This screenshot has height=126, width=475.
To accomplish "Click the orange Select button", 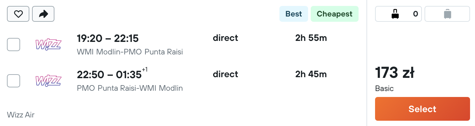I will pyautogui.click(x=422, y=109).
